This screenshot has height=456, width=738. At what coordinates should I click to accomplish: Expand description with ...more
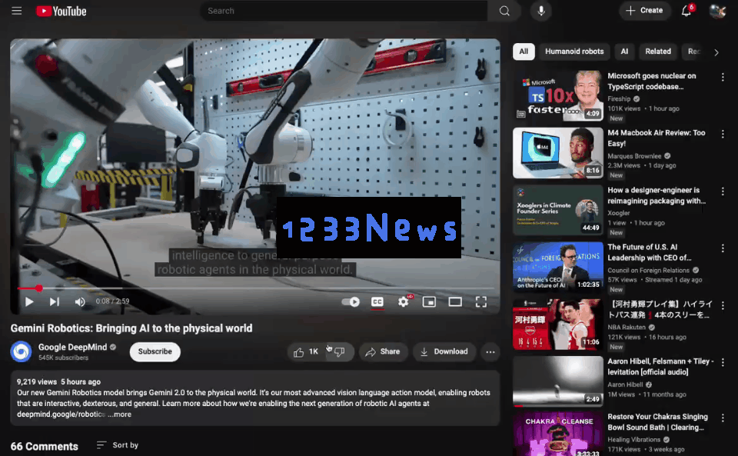tap(120, 414)
